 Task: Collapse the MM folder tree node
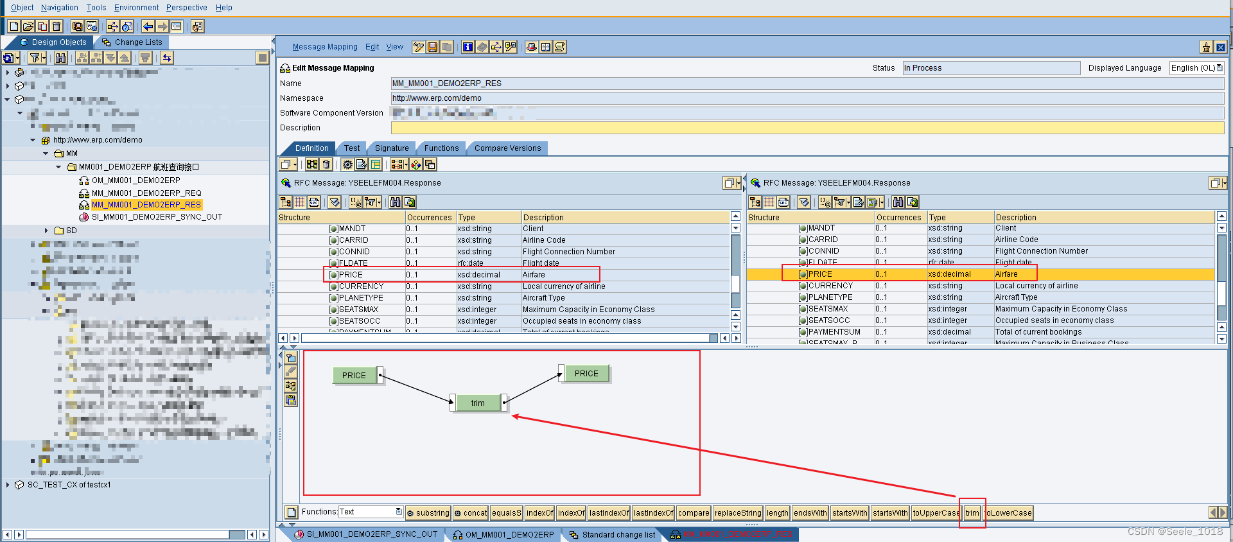[46, 153]
